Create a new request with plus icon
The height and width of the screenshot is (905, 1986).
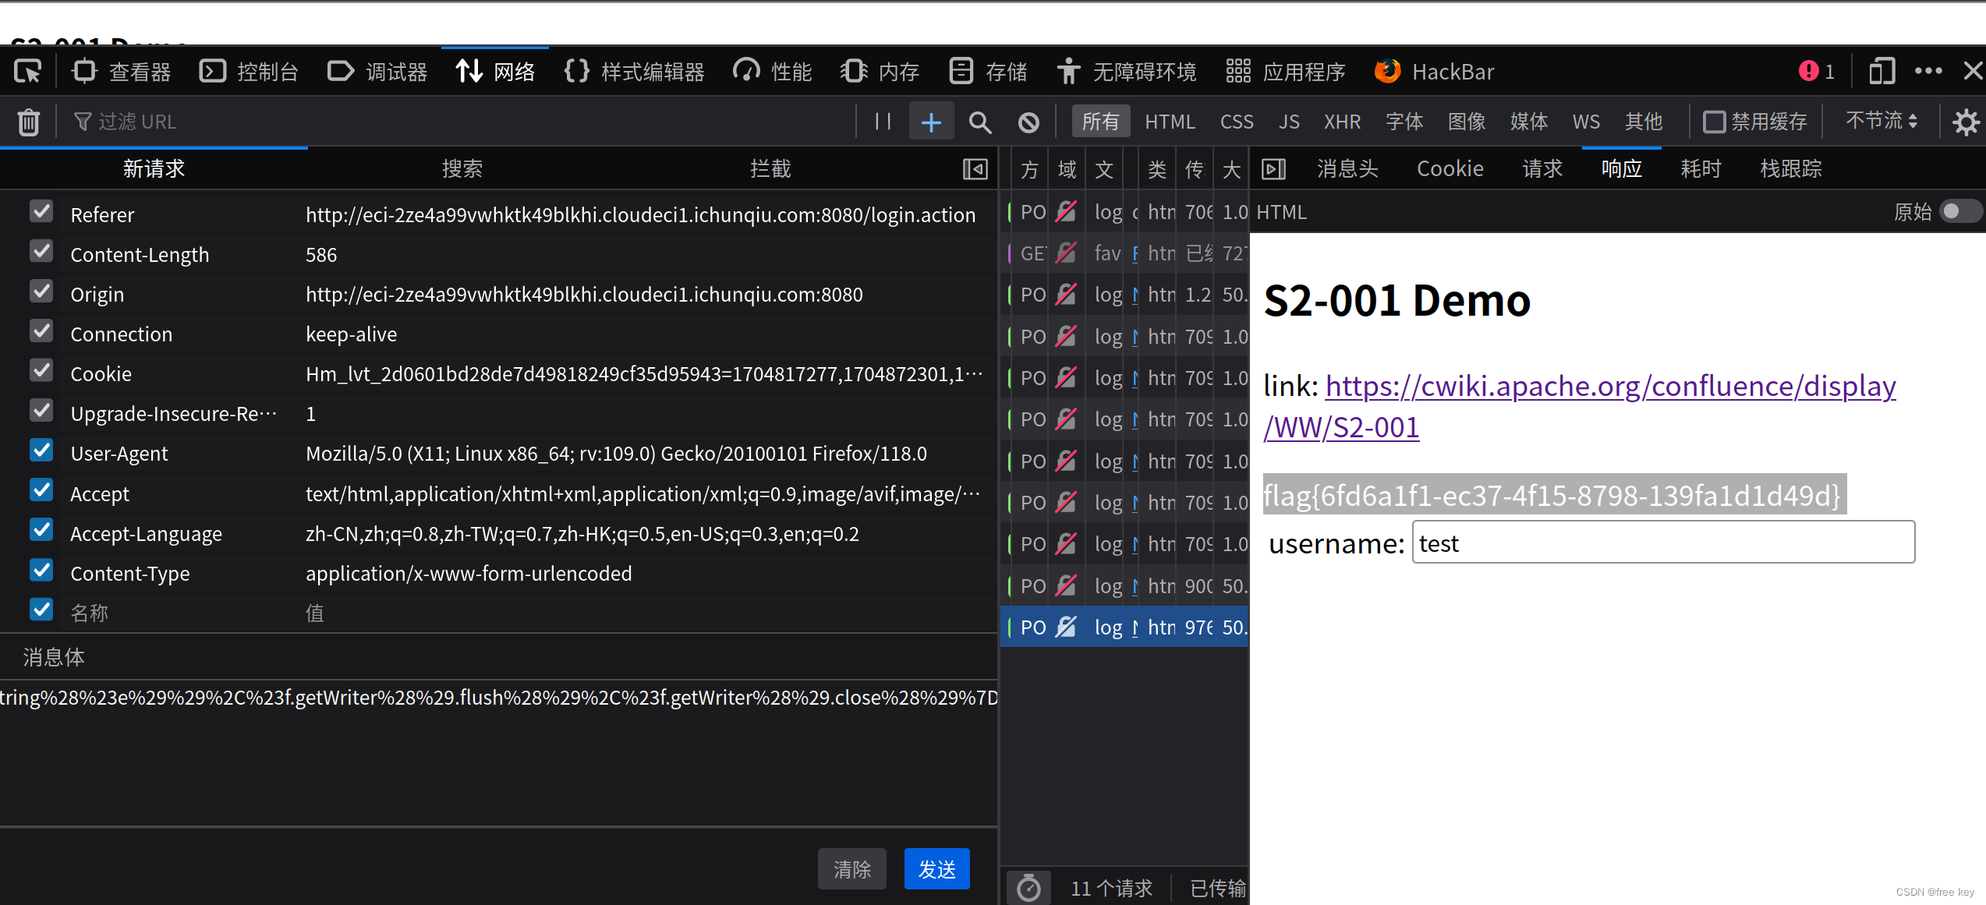931,122
